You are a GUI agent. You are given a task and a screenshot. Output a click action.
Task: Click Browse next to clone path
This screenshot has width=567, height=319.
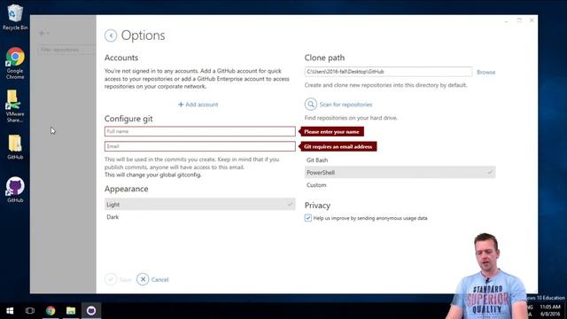[486, 72]
